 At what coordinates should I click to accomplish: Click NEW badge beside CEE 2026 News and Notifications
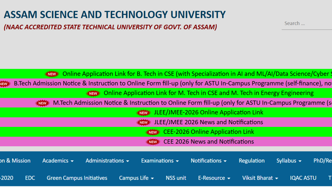(153, 142)
